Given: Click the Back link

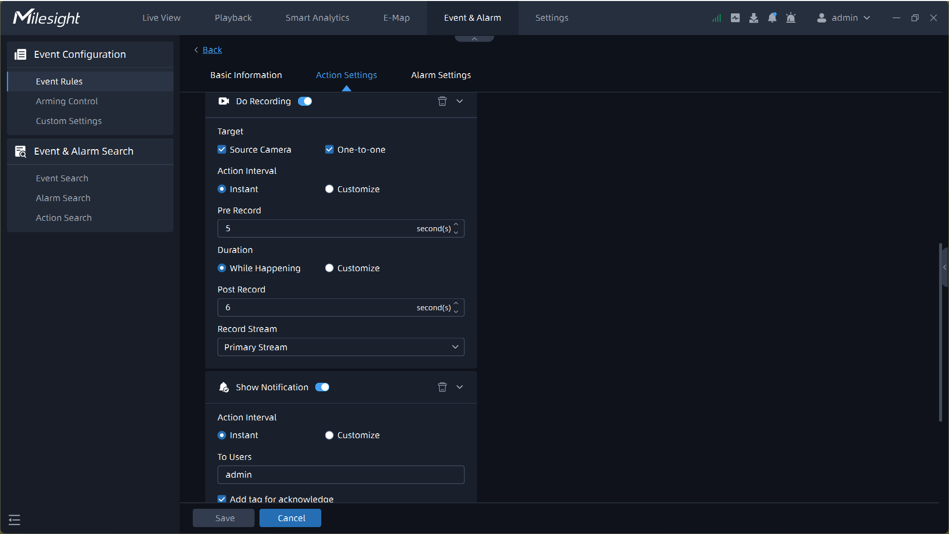Looking at the screenshot, I should click(x=212, y=50).
